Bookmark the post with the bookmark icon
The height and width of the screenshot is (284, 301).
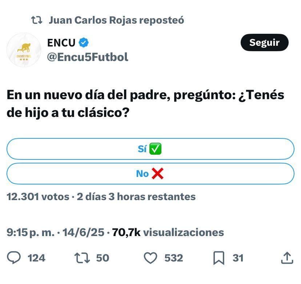[x=218, y=258]
